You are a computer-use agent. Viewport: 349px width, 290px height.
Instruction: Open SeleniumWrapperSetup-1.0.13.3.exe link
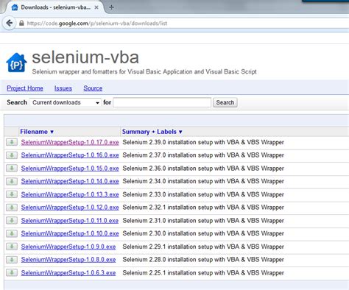coord(70,194)
